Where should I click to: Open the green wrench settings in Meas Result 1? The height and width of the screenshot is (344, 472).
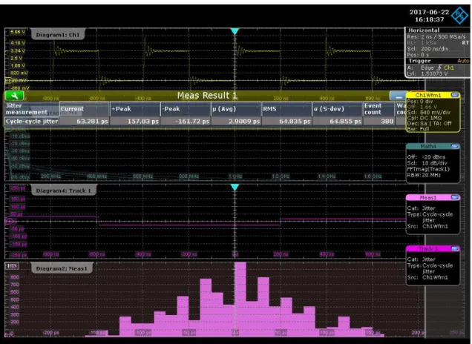[x=14, y=96]
